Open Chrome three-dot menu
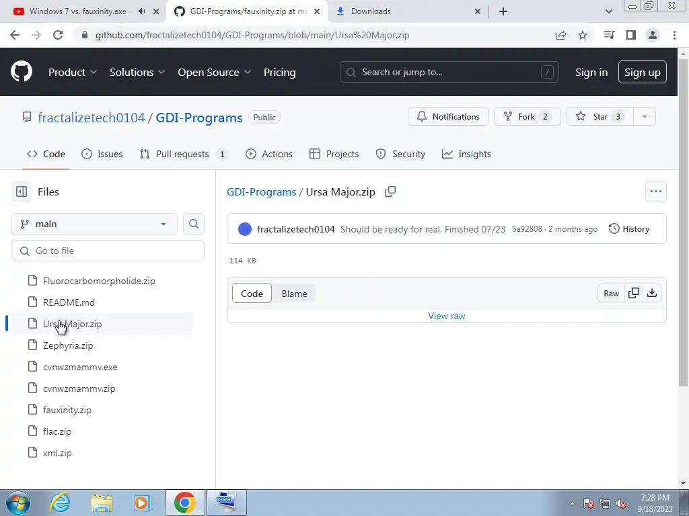The width and height of the screenshot is (689, 516). click(674, 35)
